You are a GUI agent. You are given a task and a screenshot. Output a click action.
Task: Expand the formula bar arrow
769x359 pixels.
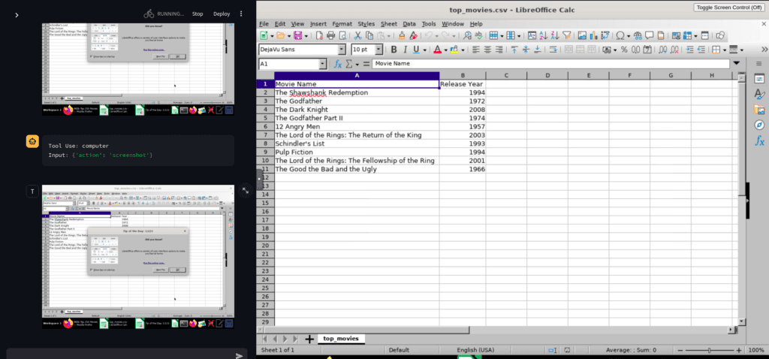click(x=737, y=64)
